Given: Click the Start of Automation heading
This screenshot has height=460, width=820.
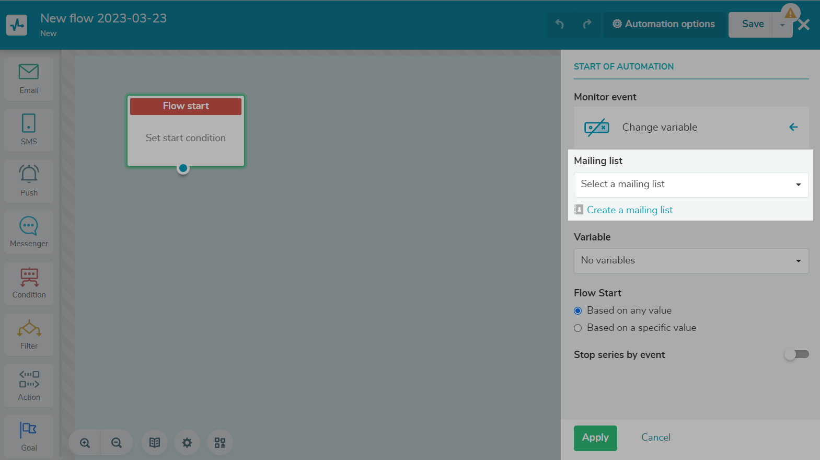Looking at the screenshot, I should (623, 66).
